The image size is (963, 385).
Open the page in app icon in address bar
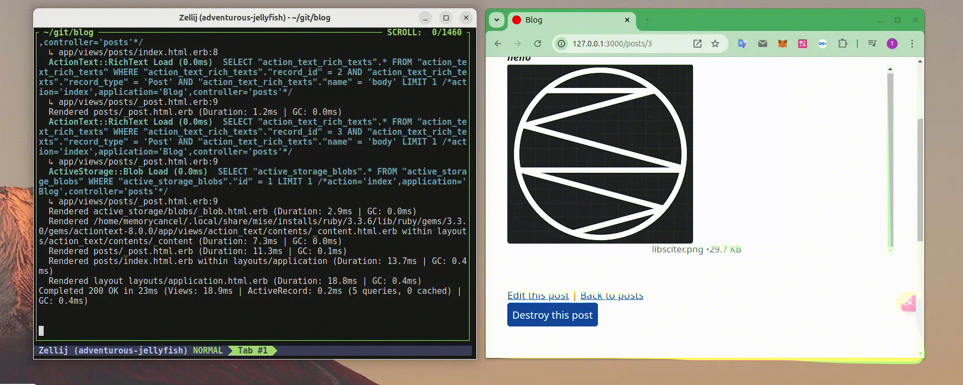(x=697, y=44)
